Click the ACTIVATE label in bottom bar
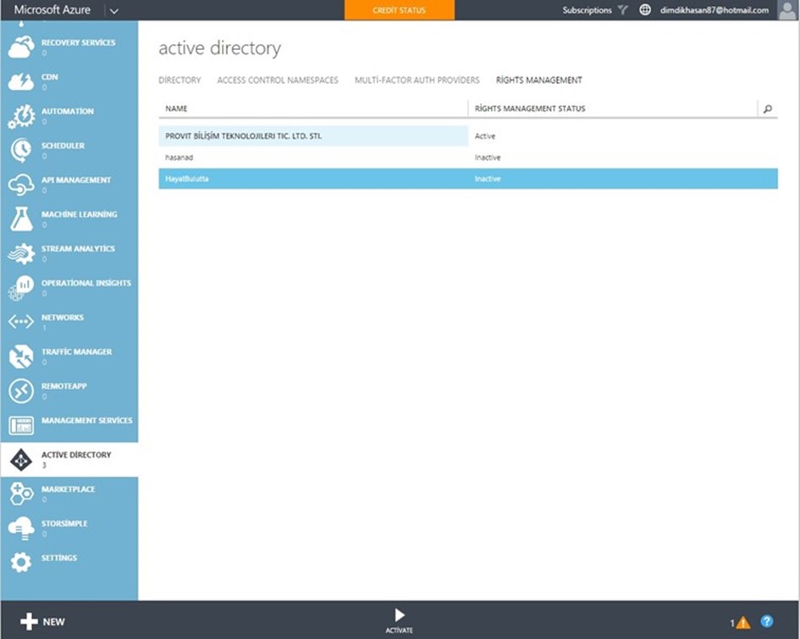Viewport: 800px width, 639px height. pos(399,631)
